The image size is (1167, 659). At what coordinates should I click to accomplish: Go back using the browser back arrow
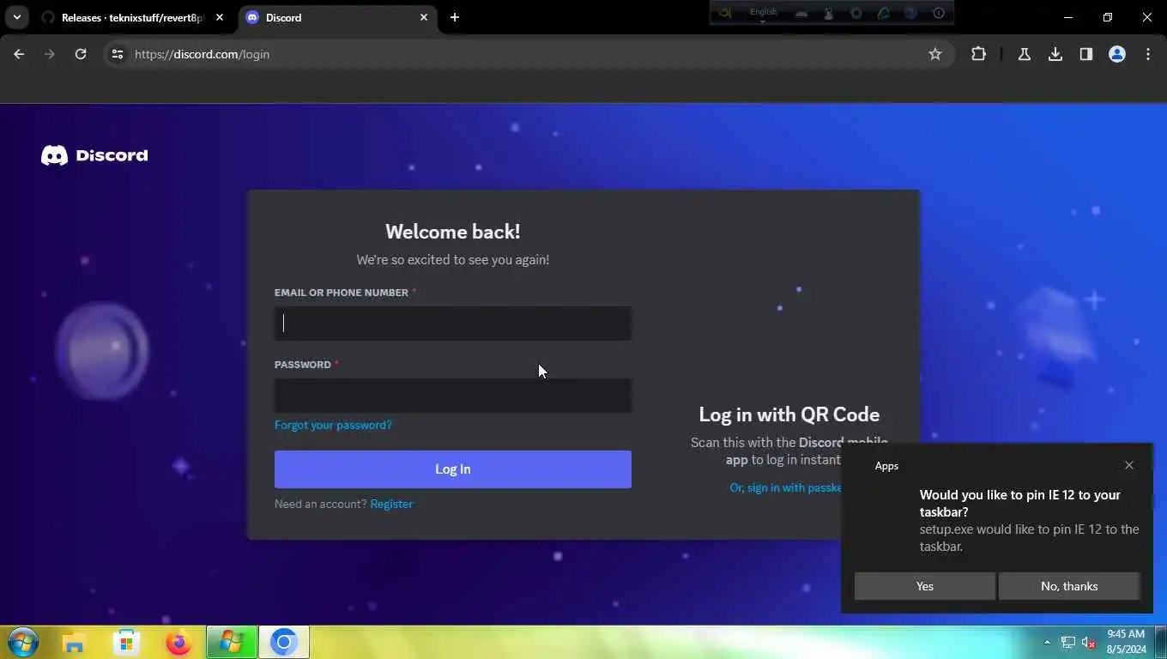click(19, 54)
